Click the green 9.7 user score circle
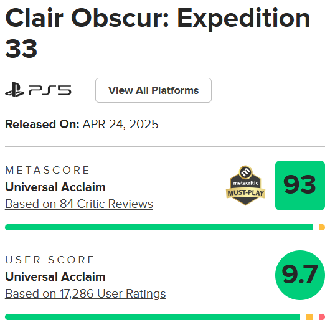The width and height of the screenshot is (330, 330). (x=300, y=275)
